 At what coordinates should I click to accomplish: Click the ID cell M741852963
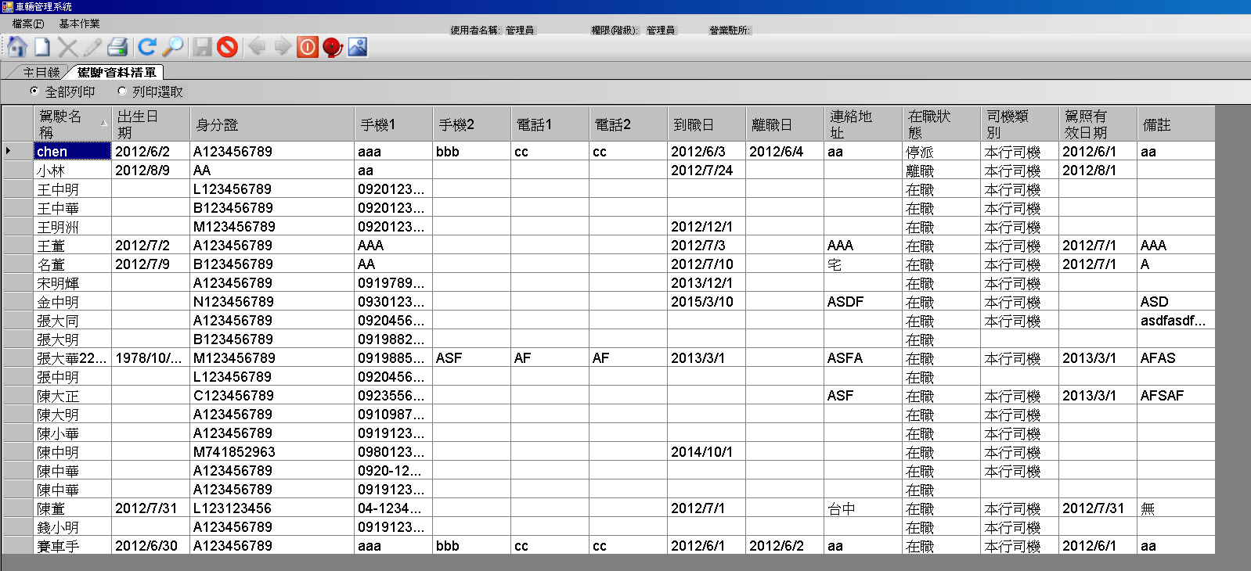click(x=272, y=451)
